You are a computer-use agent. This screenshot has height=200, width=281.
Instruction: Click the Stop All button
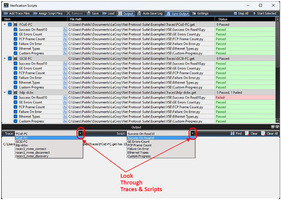pos(241,13)
